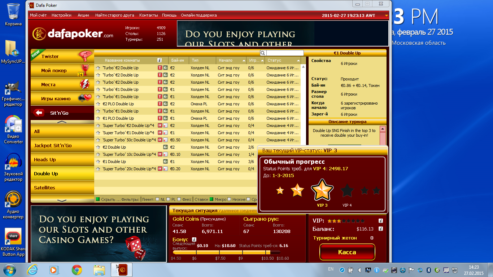
Task: Click the bonus progress bar
Action: coord(226,252)
